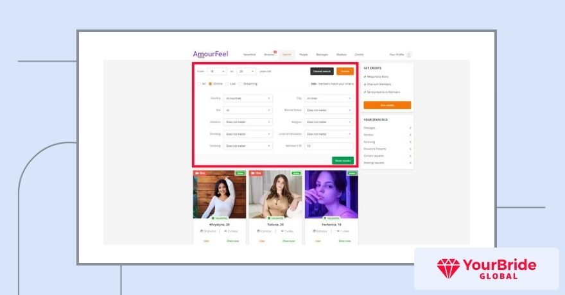Select the Live radio button
565x295 pixels.
(x=227, y=84)
